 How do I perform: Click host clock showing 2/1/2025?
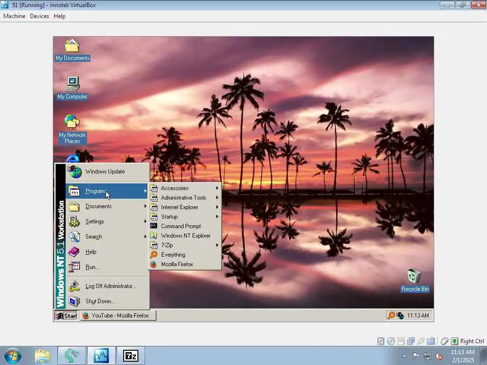pyautogui.click(x=463, y=356)
